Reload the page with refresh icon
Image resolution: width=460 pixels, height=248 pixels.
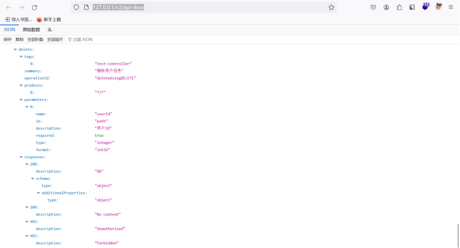pos(34,7)
